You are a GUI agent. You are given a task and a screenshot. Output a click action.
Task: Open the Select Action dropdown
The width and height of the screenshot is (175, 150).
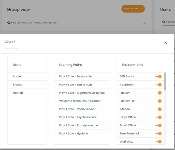[133, 9]
